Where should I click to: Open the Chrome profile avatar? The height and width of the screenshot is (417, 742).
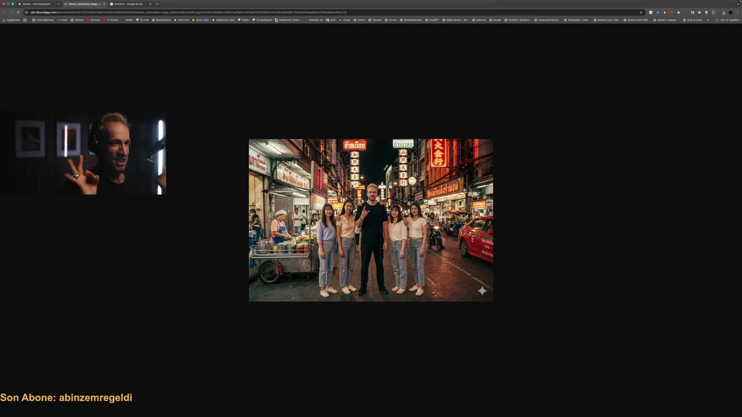point(730,12)
